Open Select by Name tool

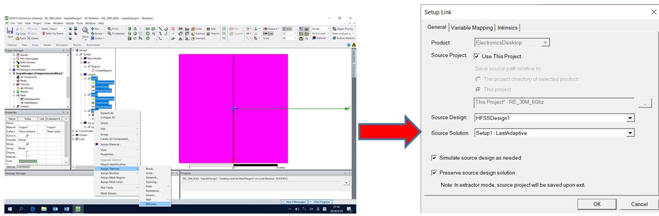pos(54,33)
